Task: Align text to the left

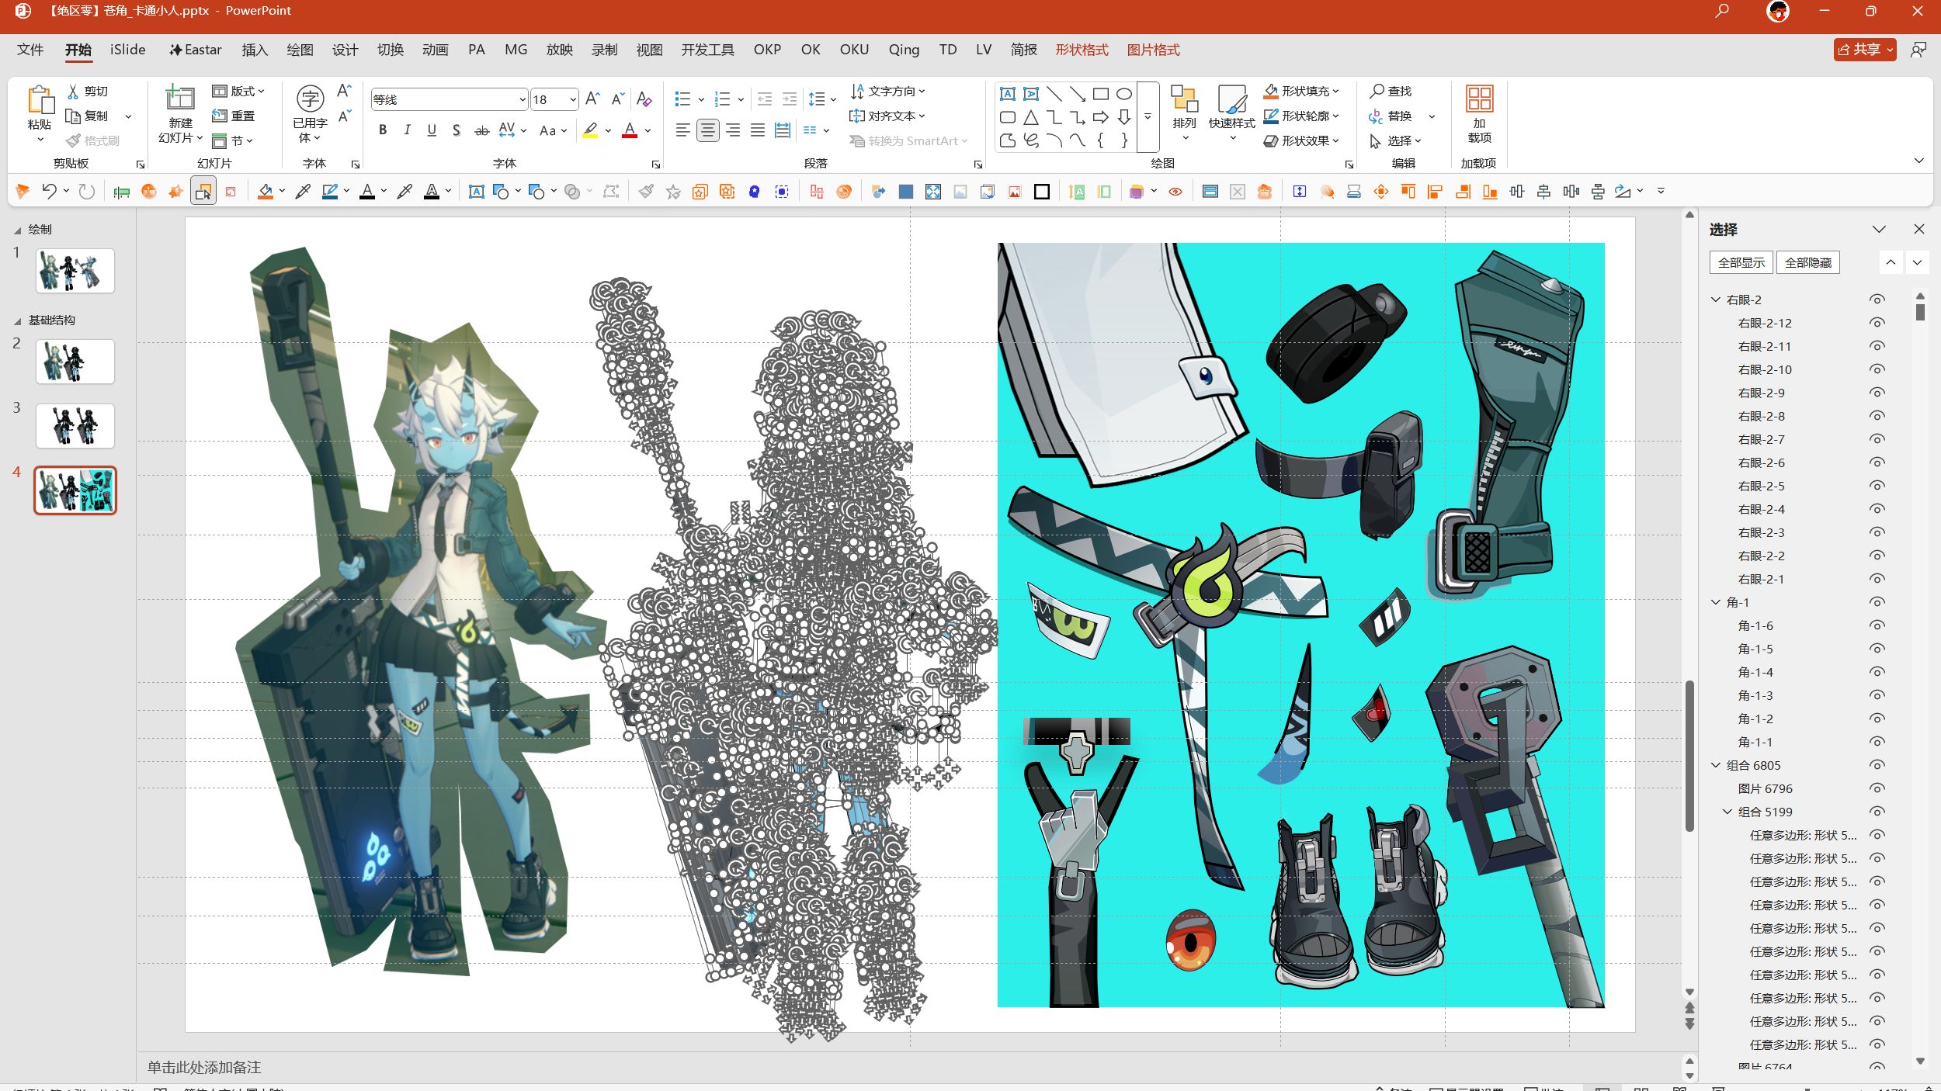Action: pyautogui.click(x=682, y=130)
